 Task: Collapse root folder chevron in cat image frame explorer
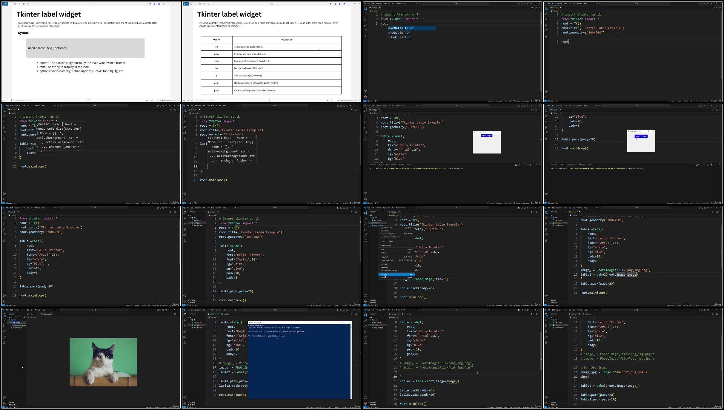(x=8, y=317)
